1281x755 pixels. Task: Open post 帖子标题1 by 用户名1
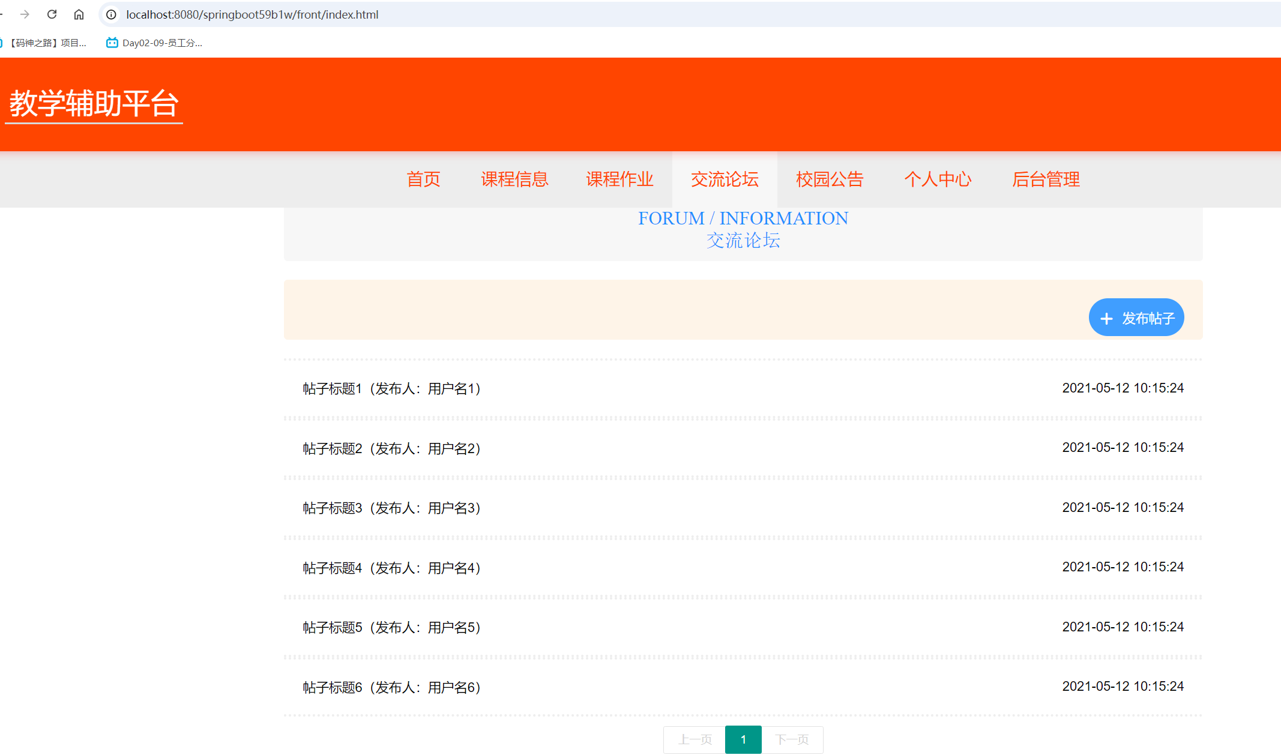click(391, 389)
